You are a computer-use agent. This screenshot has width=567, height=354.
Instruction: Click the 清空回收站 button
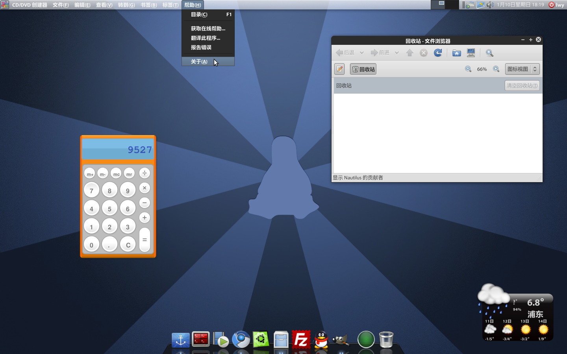[x=522, y=86]
